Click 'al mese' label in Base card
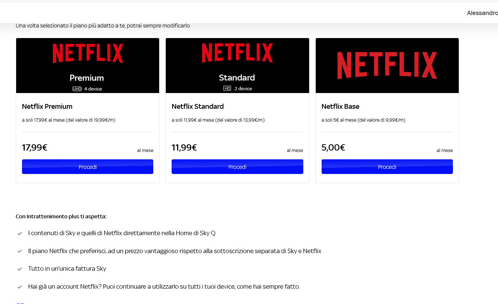The image size is (498, 304). (444, 151)
